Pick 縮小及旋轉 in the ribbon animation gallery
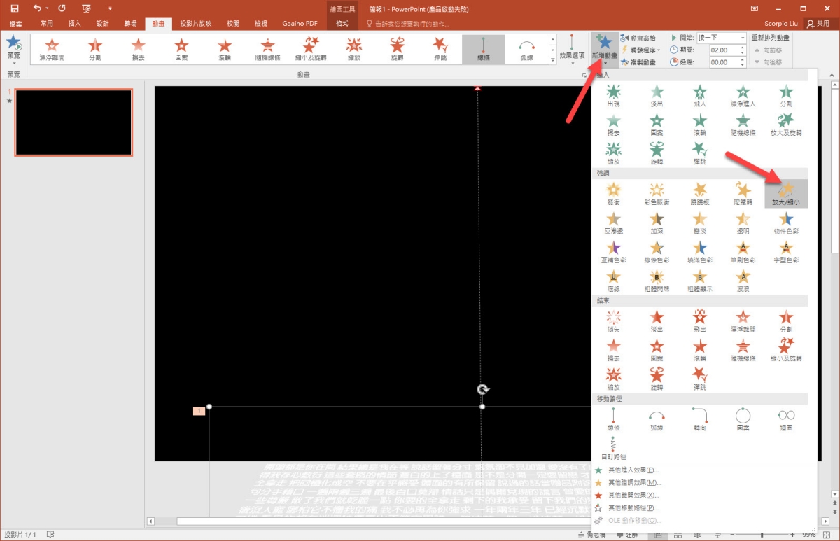840x541 pixels. (x=310, y=49)
